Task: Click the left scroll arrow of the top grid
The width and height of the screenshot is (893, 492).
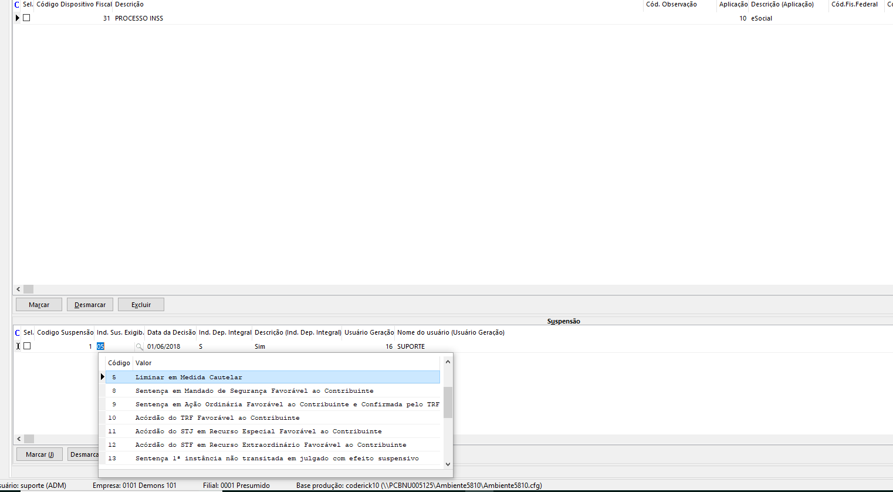Action: 19,289
